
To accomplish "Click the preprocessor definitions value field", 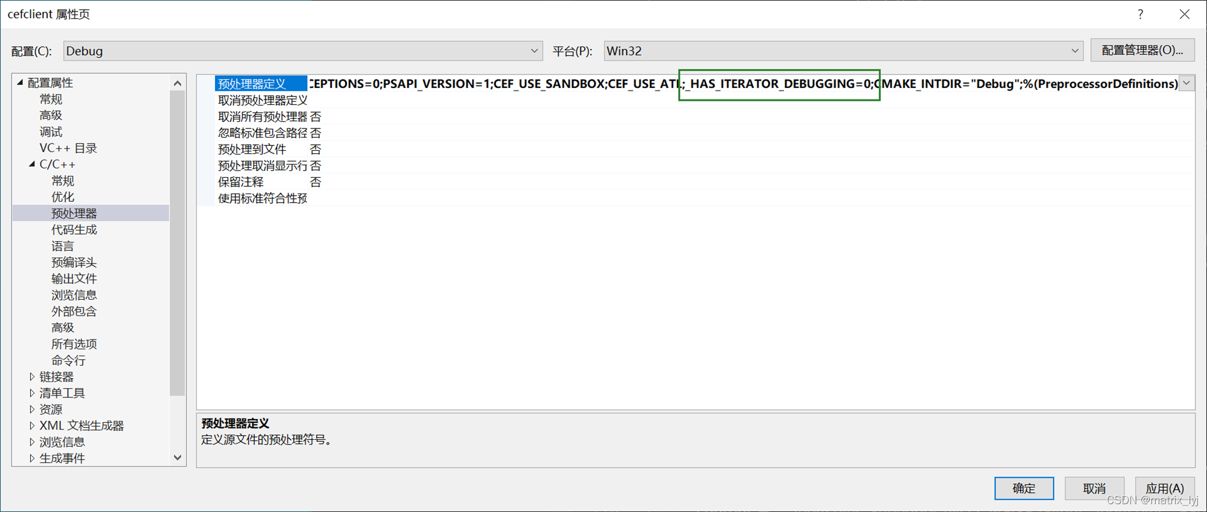I will [744, 83].
